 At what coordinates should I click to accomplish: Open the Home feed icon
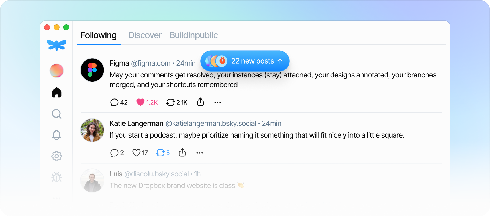click(x=56, y=93)
